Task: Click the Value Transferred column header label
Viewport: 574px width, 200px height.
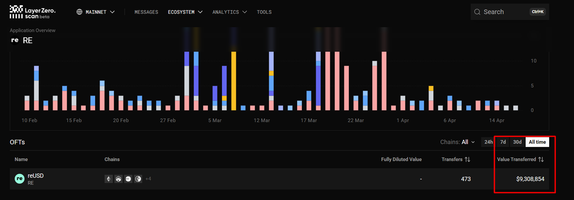Action: (x=517, y=159)
